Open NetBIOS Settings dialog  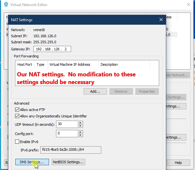point(68,162)
